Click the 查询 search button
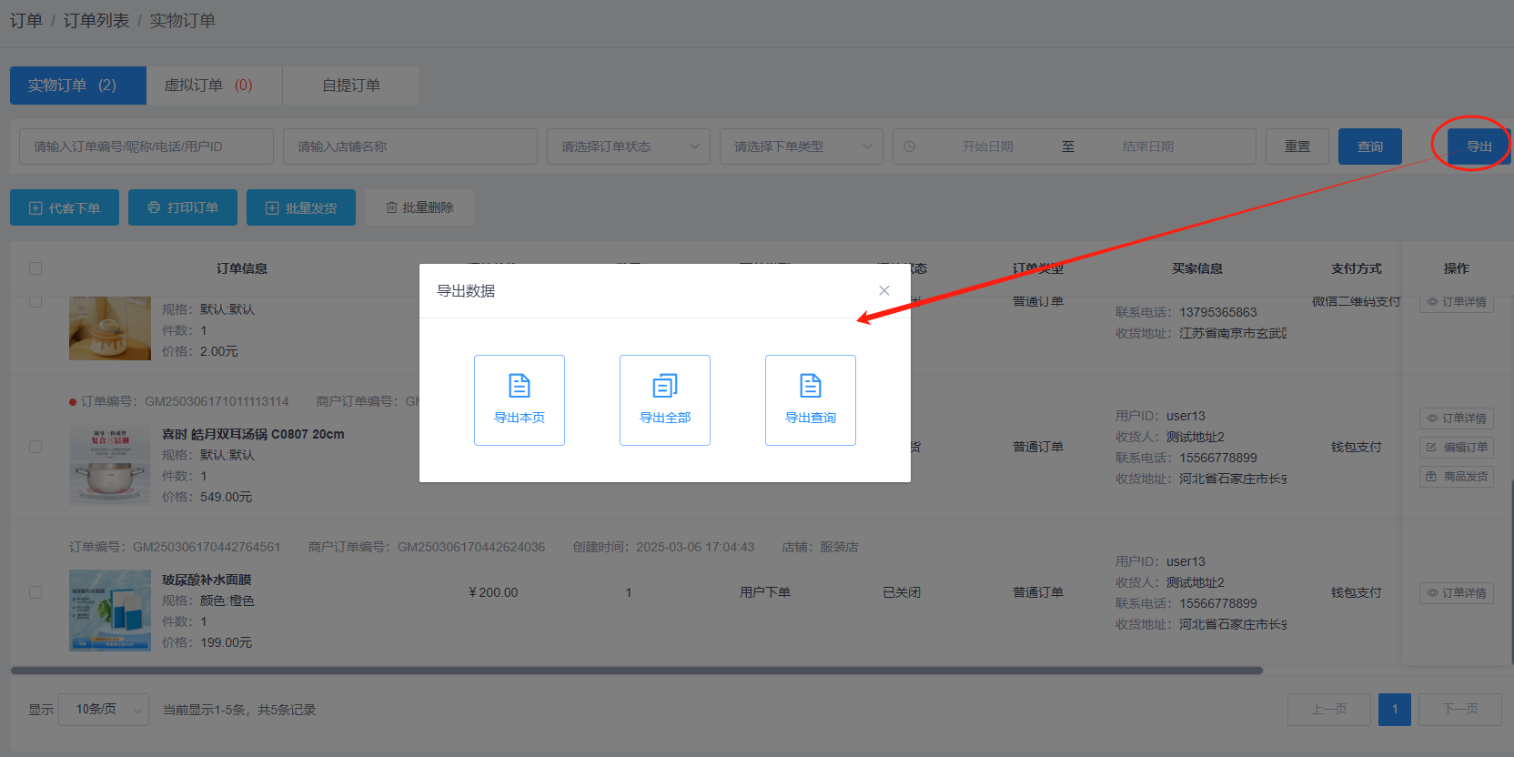 click(1369, 146)
